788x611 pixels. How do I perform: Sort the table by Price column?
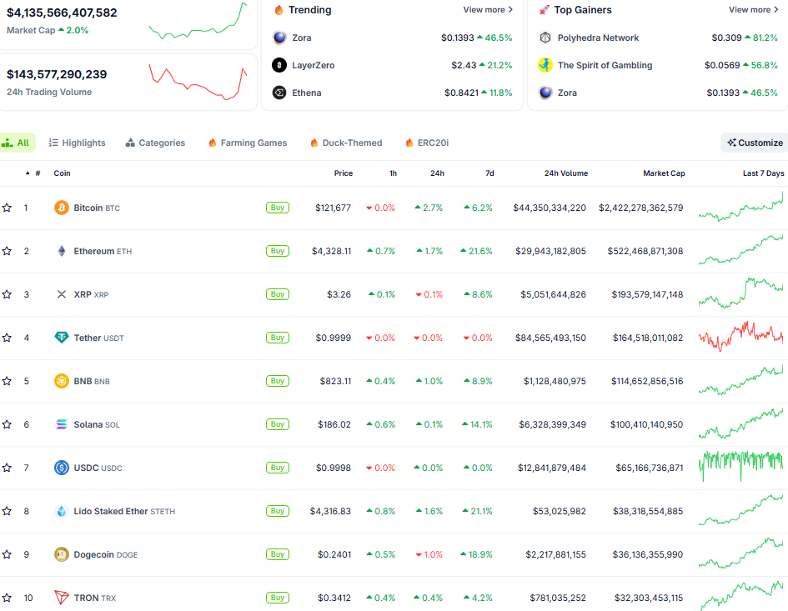(344, 173)
